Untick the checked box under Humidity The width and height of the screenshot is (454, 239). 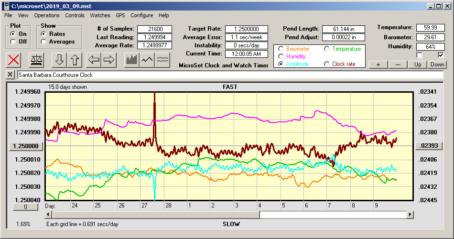[441, 55]
